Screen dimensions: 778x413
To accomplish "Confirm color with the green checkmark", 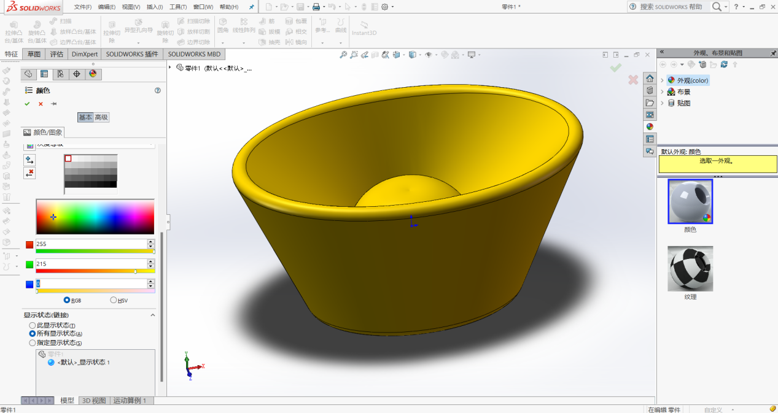I will pos(27,104).
